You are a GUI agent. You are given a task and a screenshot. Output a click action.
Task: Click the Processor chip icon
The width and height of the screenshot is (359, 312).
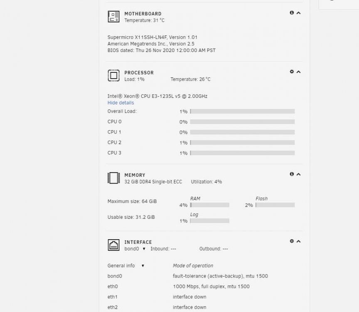[113, 76]
